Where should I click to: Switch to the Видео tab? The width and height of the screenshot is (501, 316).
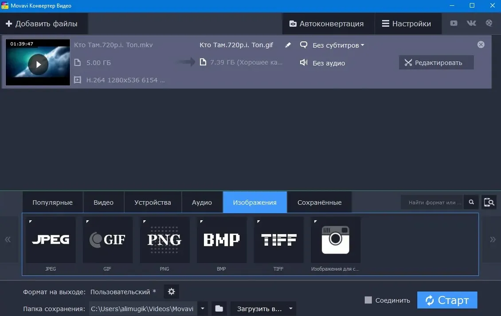click(103, 202)
